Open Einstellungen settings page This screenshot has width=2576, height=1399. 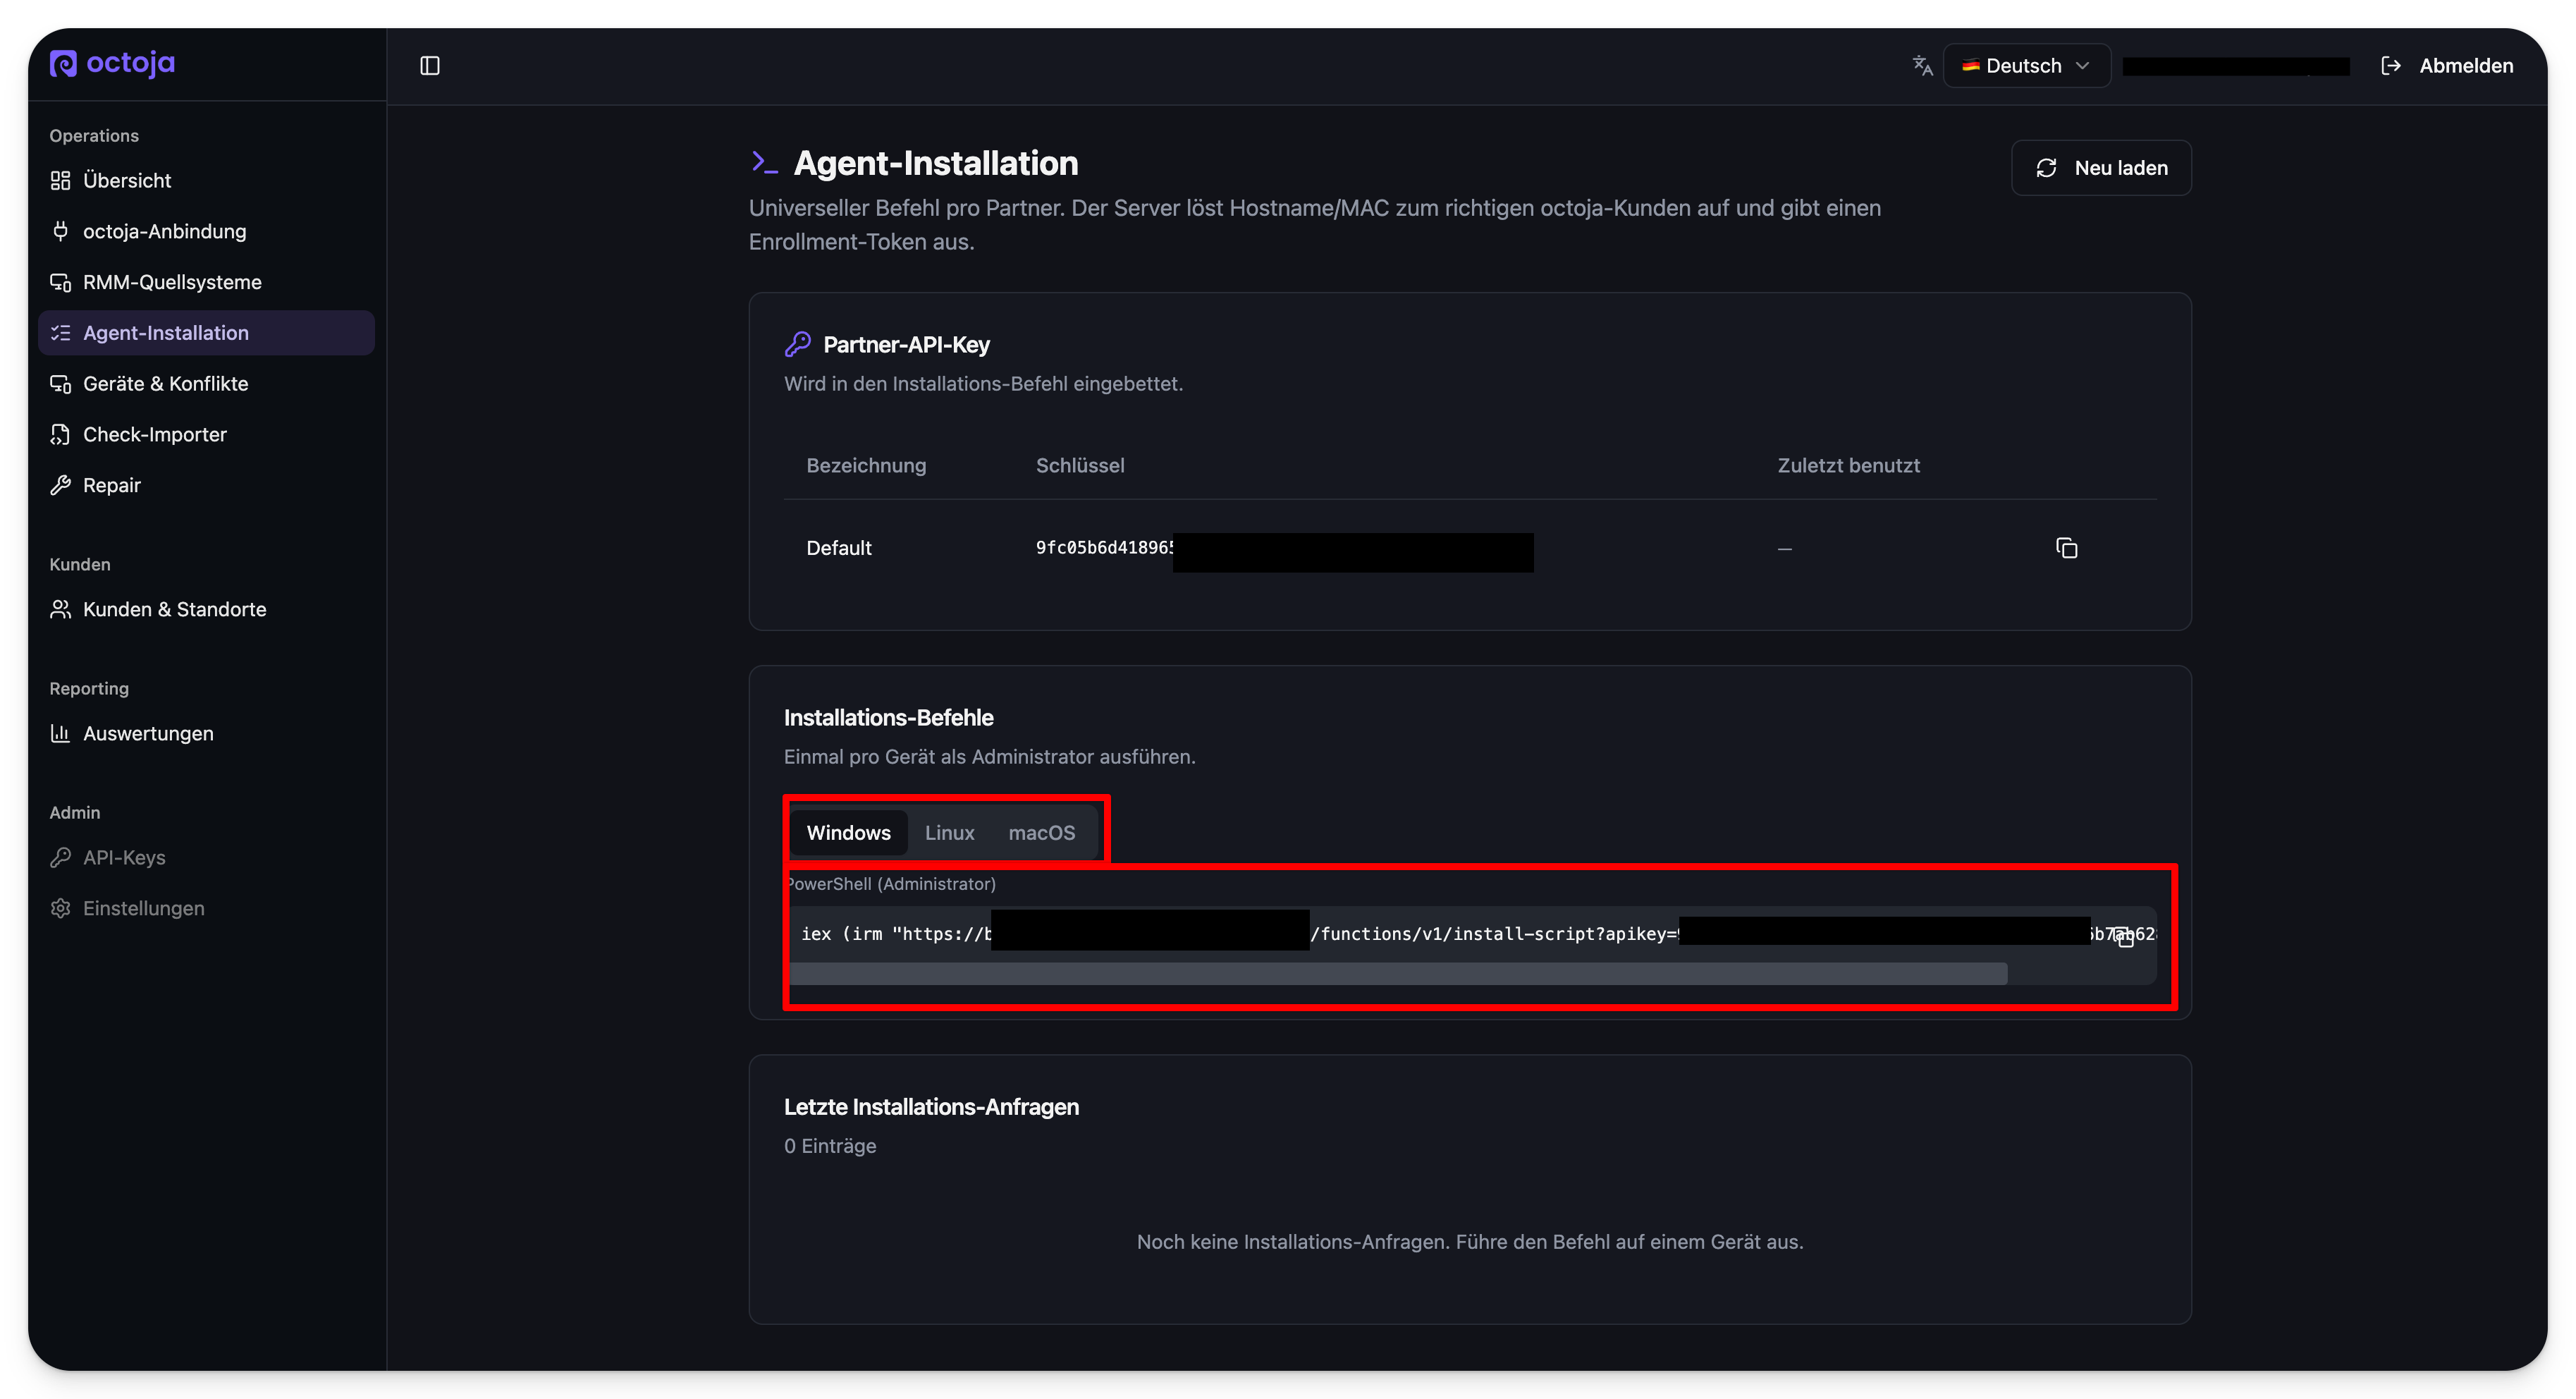[x=206, y=909]
